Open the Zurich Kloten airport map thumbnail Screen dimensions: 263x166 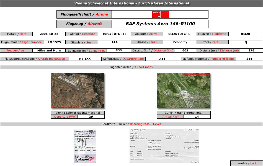pyautogui.click(x=183, y=90)
